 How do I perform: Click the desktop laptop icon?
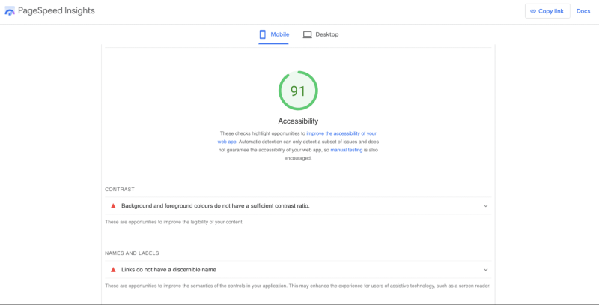308,34
